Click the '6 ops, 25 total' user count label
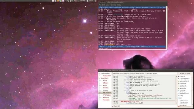 [x=185, y=73]
